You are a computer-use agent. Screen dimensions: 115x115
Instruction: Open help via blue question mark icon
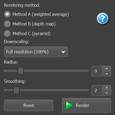[103, 18]
